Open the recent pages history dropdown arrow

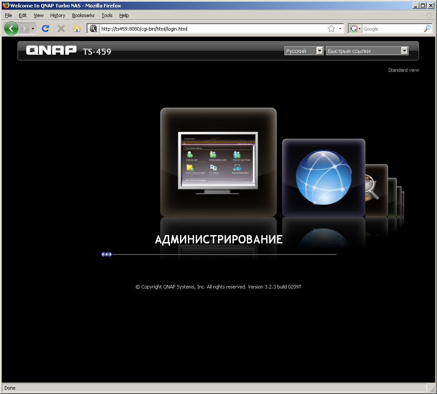coord(33,28)
